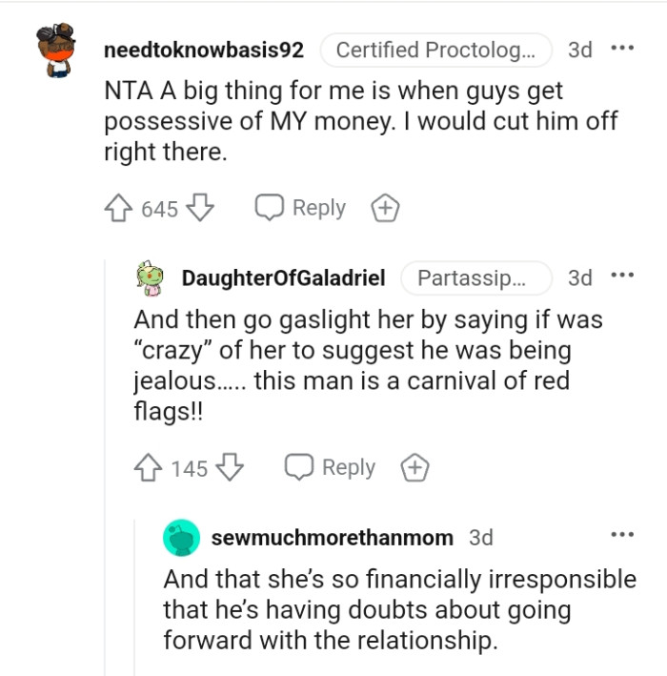This screenshot has height=676, width=667.
Task: Open options menu for sewmuchmorethanmom's comment
Action: tap(621, 536)
